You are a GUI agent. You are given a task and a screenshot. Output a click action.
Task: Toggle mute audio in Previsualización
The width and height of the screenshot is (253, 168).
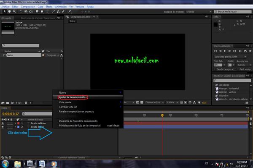[x=240, y=51]
